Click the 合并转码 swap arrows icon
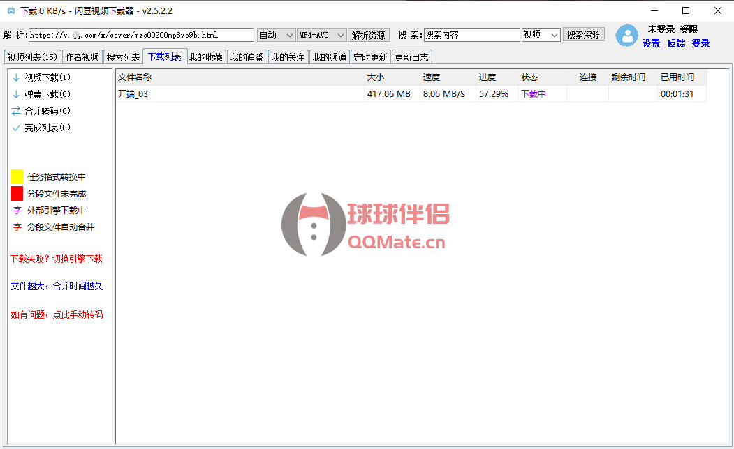This screenshot has width=734, height=449. [16, 111]
